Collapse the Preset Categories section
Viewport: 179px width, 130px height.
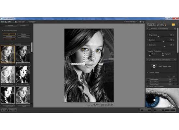[x=2, y=31]
